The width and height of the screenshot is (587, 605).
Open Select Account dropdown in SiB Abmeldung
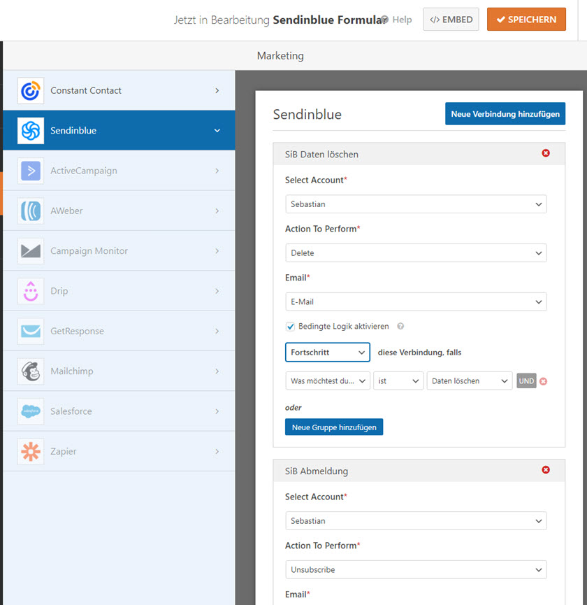click(416, 521)
